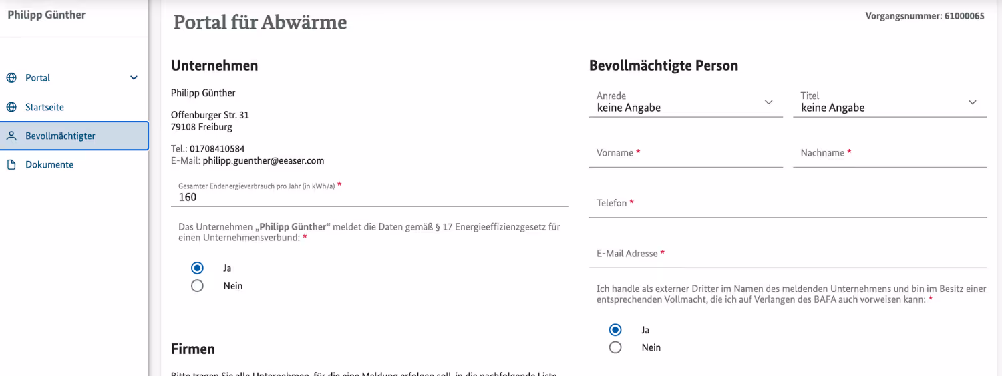Click the Anrede dropdown arrow
Screen dimensions: 1002x376
(x=768, y=102)
